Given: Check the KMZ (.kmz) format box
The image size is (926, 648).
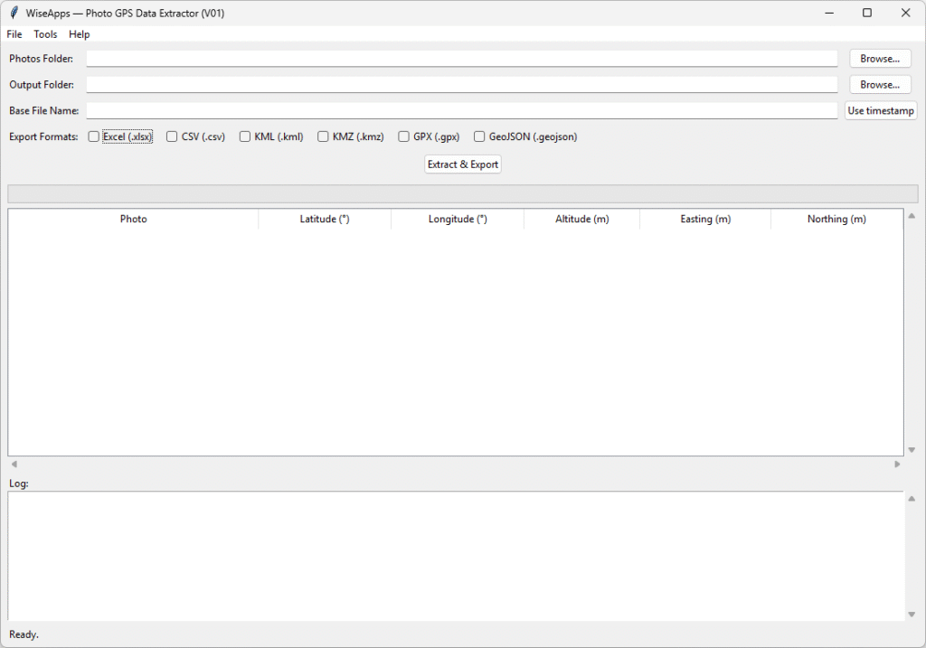Looking at the screenshot, I should (x=324, y=137).
